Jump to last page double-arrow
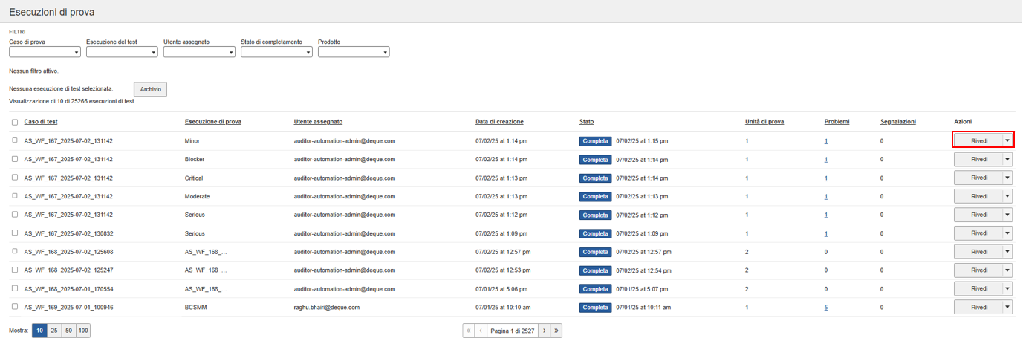1023x344 pixels. click(x=556, y=331)
